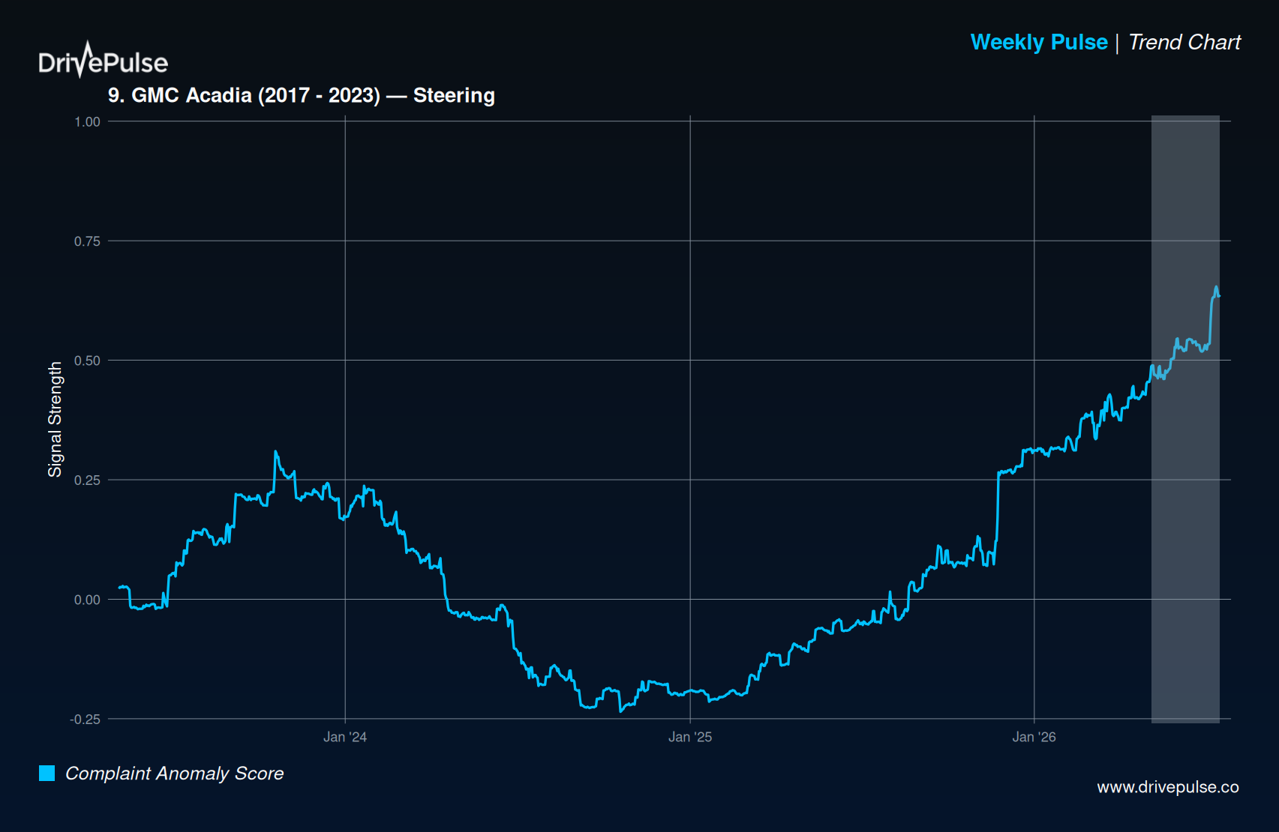1279x832 pixels.
Task: Click the -0.25 y-axis value
Action: click(x=85, y=719)
